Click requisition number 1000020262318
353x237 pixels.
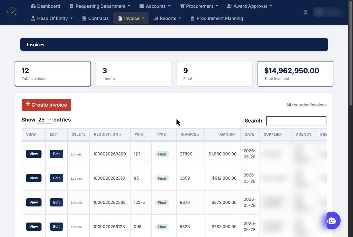coord(109,178)
